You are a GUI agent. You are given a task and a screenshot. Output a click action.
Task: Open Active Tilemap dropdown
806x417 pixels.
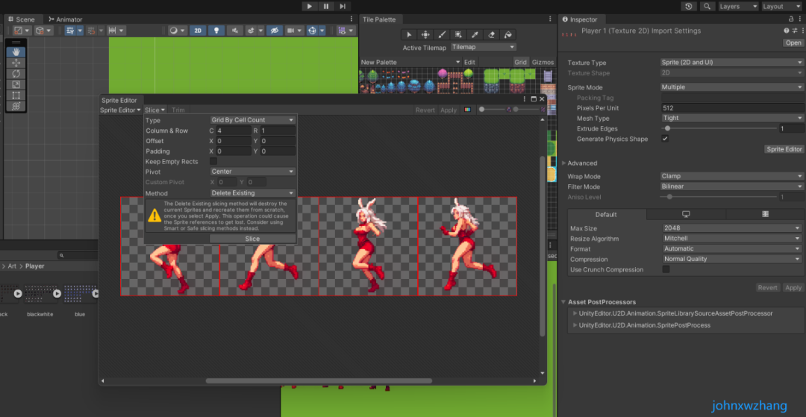coord(483,47)
